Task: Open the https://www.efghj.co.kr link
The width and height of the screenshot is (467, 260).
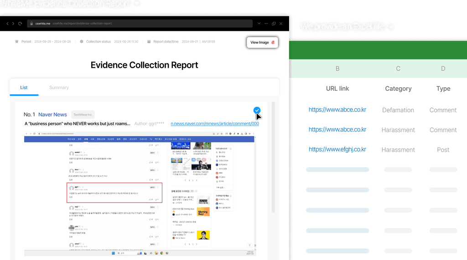Action: click(337, 150)
